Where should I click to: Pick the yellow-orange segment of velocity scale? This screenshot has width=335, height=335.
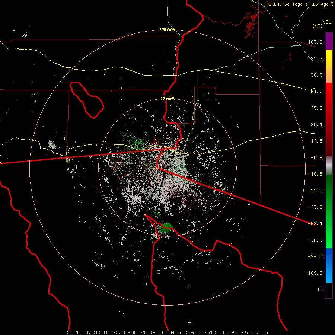pos(329,66)
